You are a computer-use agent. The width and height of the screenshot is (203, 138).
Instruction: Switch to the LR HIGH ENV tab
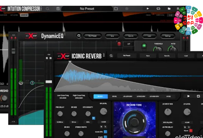[x=154, y=96]
